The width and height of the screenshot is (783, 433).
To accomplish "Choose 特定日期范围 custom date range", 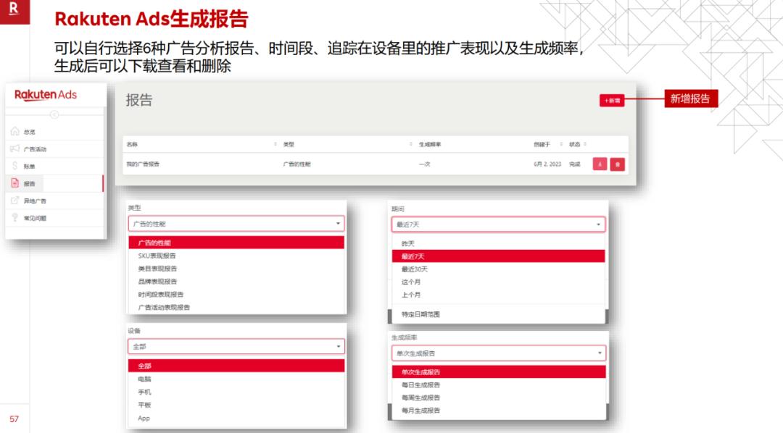I will click(x=498, y=314).
